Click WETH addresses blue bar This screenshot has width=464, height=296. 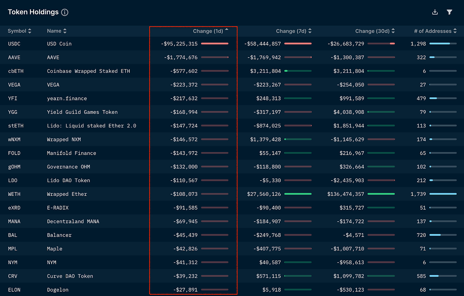(x=443, y=194)
